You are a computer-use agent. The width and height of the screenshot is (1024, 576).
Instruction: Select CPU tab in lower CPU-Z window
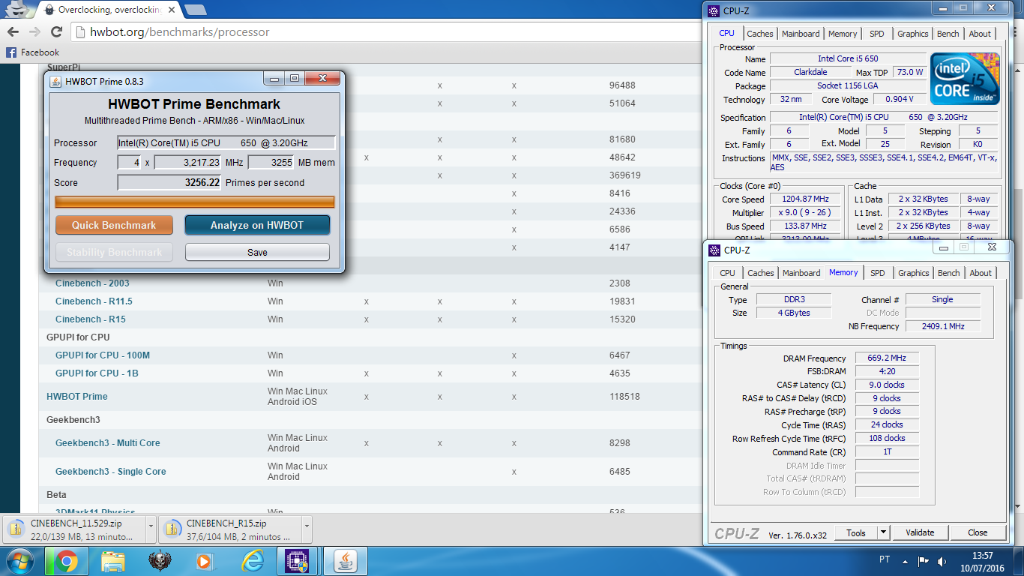[728, 273]
